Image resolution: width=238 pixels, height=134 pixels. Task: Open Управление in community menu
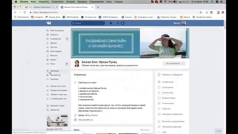coord(168,82)
